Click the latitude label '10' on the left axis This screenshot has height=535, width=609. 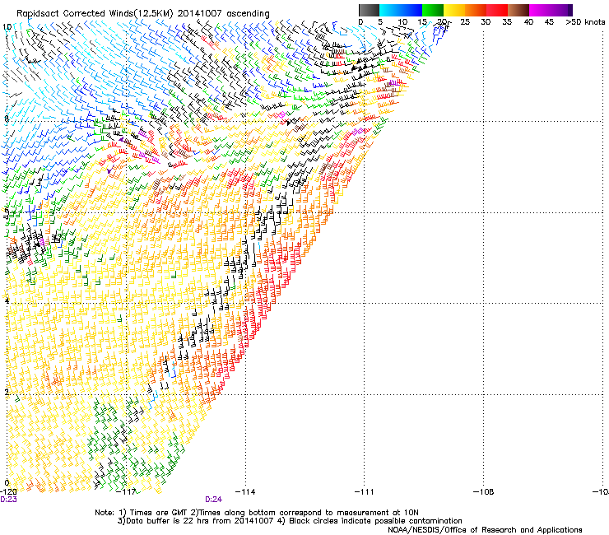[x=7, y=27]
